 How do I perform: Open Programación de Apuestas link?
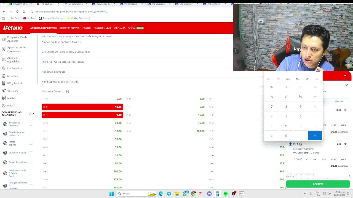point(17,39)
